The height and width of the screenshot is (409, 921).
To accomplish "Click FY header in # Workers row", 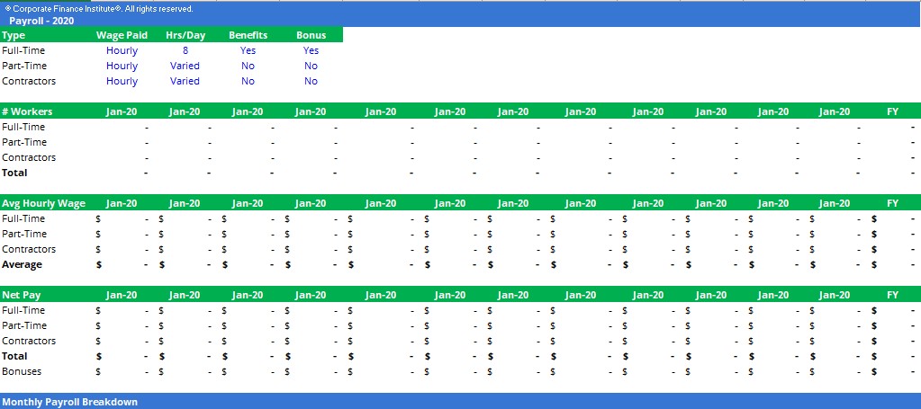I will click(892, 111).
